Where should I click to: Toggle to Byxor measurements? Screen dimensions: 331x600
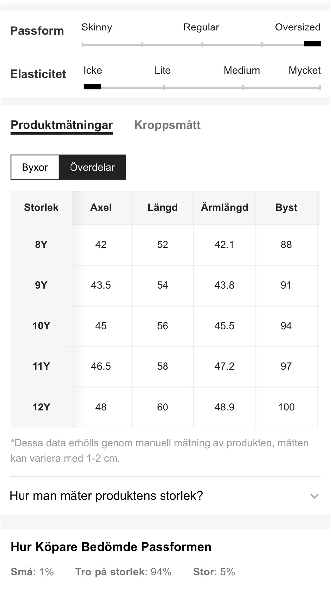[x=35, y=167]
